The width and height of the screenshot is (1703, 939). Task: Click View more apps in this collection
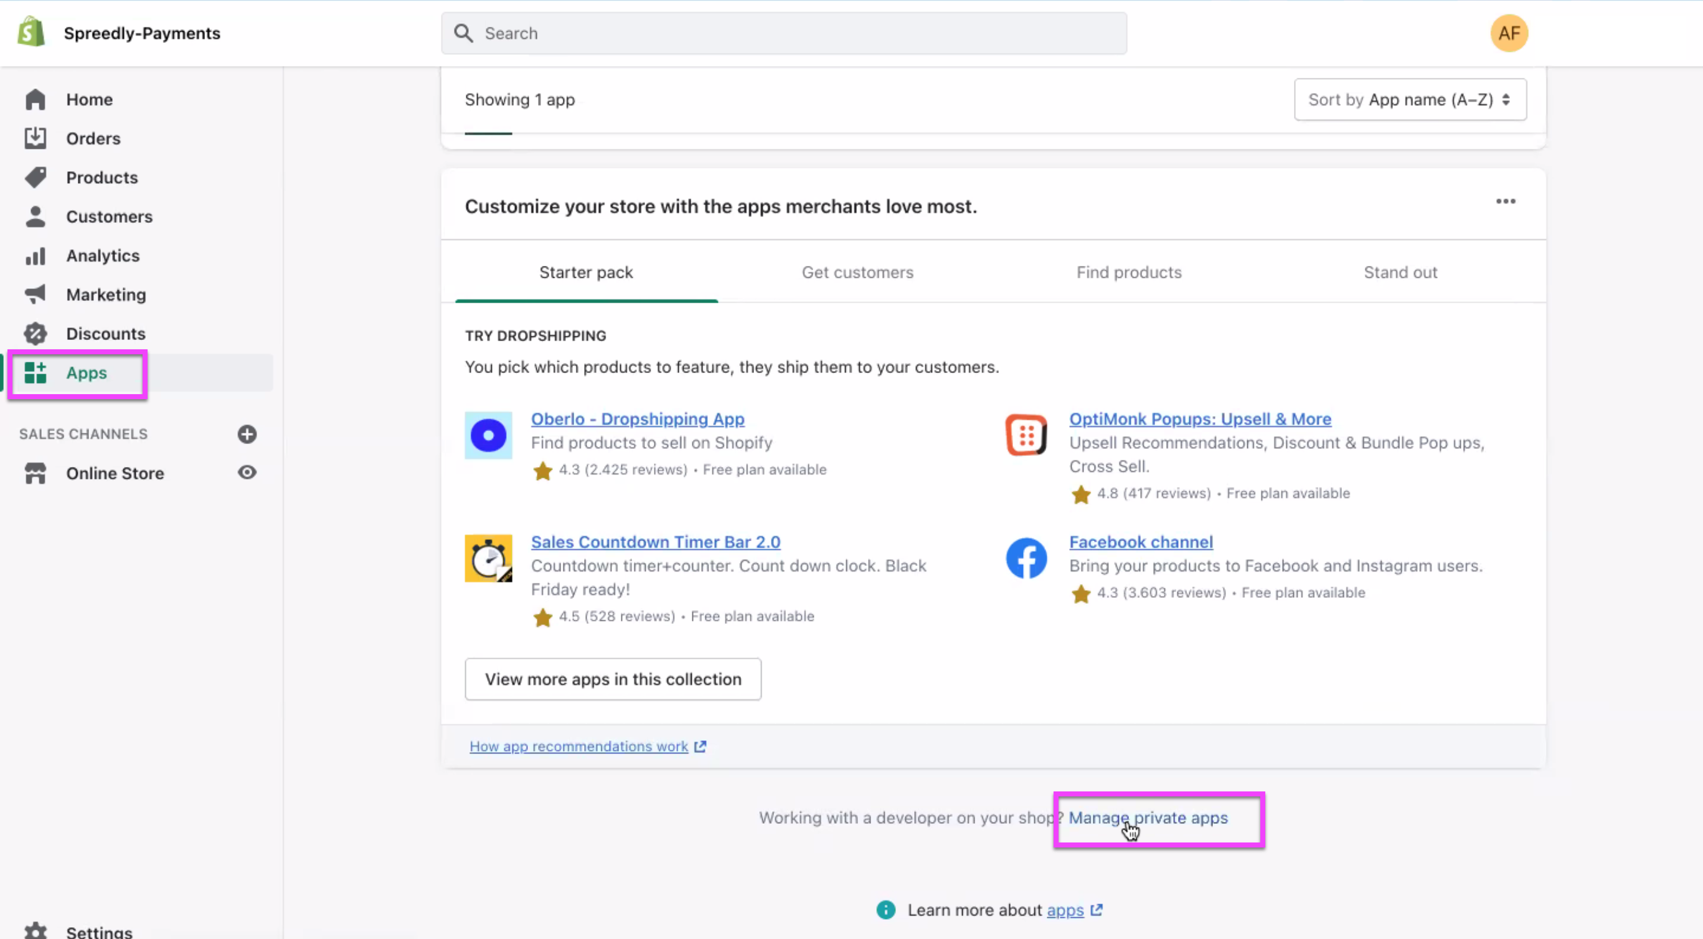pyautogui.click(x=612, y=679)
